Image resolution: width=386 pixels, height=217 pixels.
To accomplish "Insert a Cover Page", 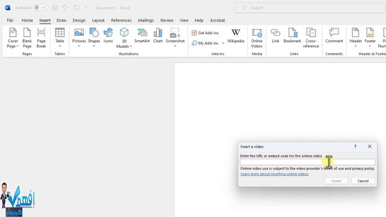I will click(x=13, y=38).
